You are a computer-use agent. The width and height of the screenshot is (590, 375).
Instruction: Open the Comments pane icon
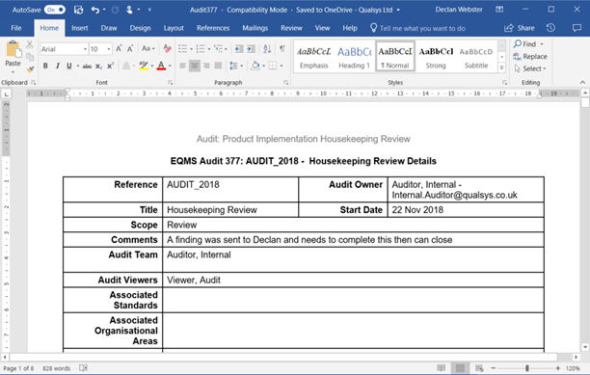coord(577,28)
